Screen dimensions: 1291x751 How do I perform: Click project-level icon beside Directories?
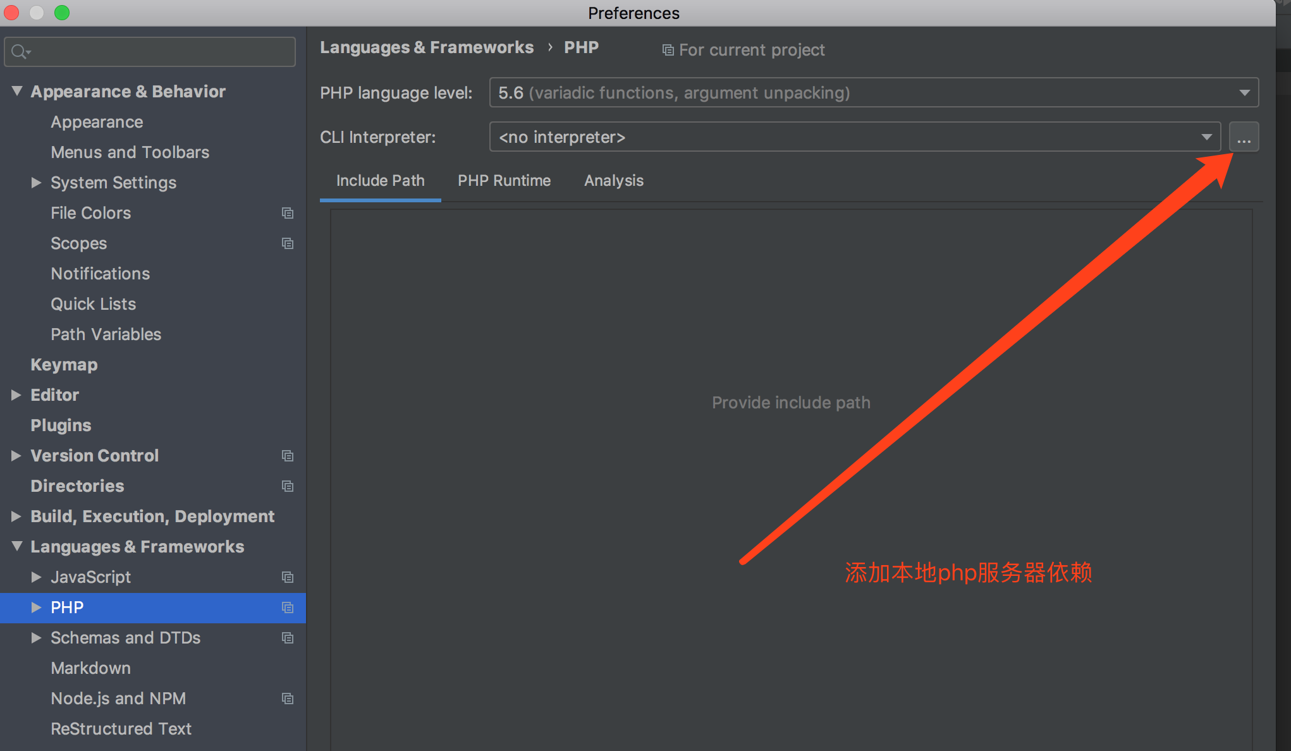(288, 486)
